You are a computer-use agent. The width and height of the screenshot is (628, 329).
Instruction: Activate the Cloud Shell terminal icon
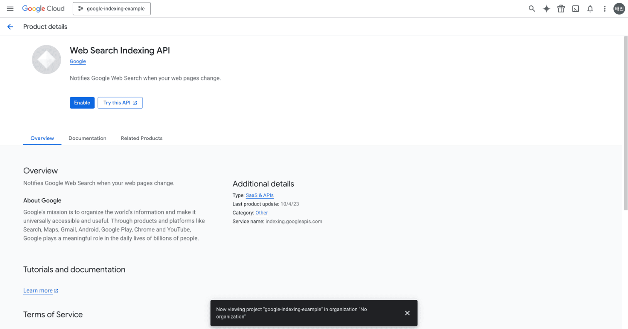pos(576,9)
